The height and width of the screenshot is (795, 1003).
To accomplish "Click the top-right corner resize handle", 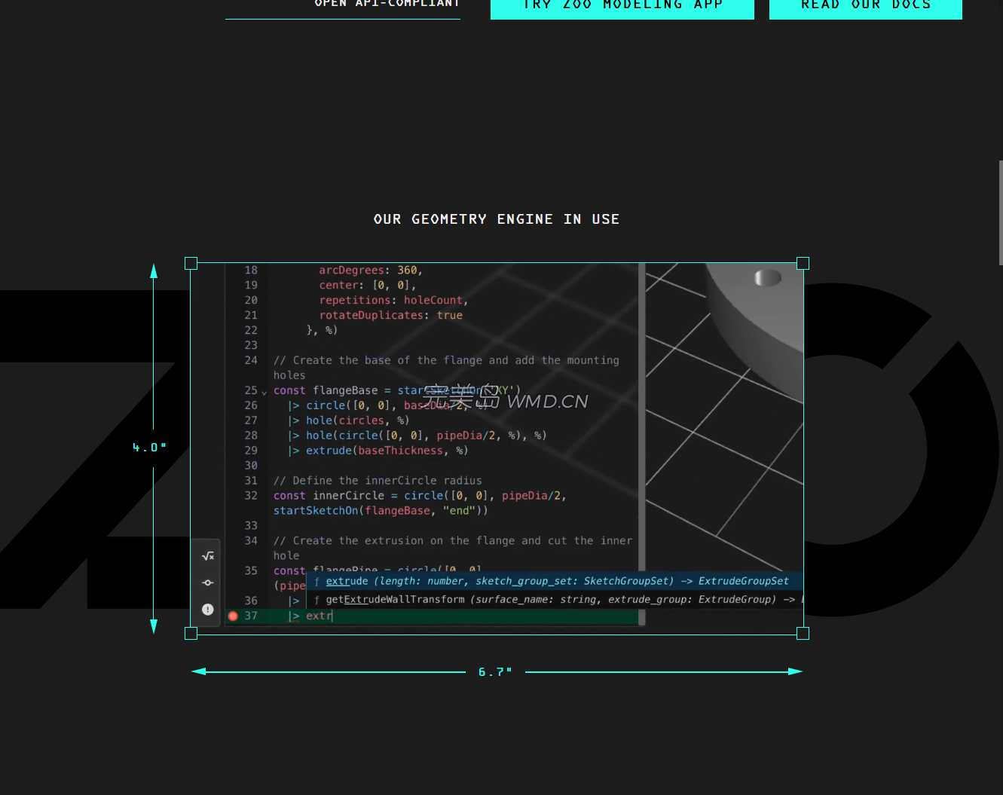I will coord(803,263).
